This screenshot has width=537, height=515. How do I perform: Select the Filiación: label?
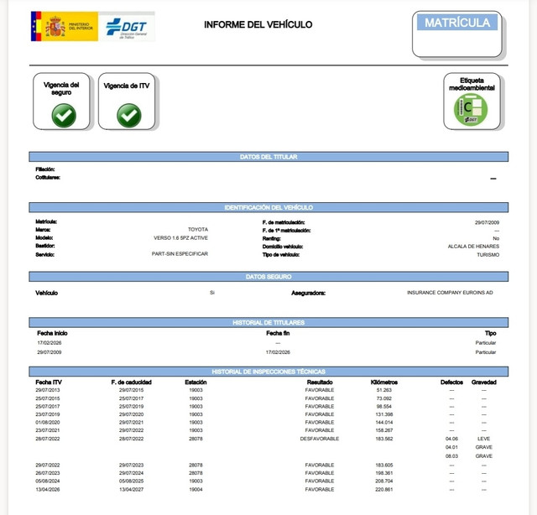coord(44,169)
